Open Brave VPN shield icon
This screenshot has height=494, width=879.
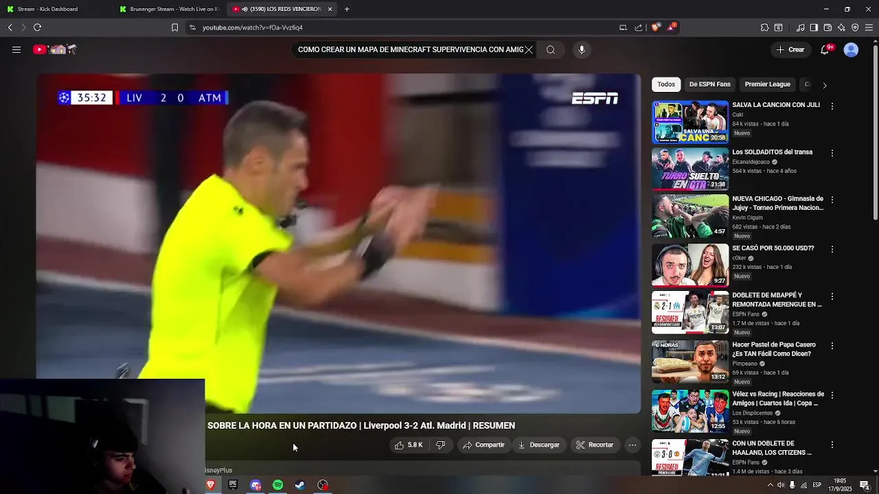(x=855, y=27)
